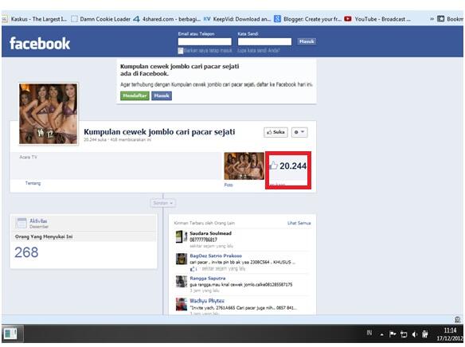Image resolution: width=465 pixels, height=347 pixels.
Task: Click the Orang Yang Menyukai Ini heading
Action: pyautogui.click(x=44, y=236)
